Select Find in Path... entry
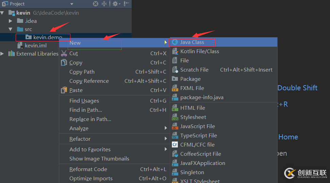 coord(114,110)
